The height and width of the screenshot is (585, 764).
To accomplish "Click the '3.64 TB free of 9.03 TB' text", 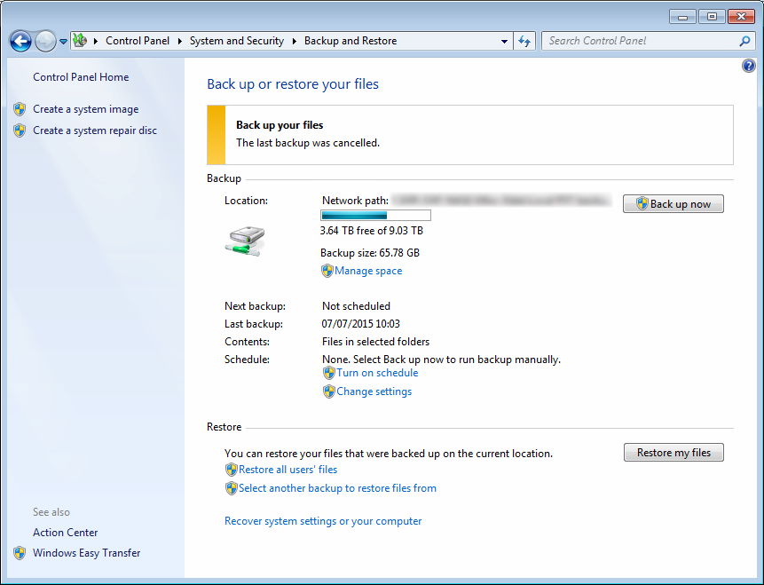I will tap(372, 231).
